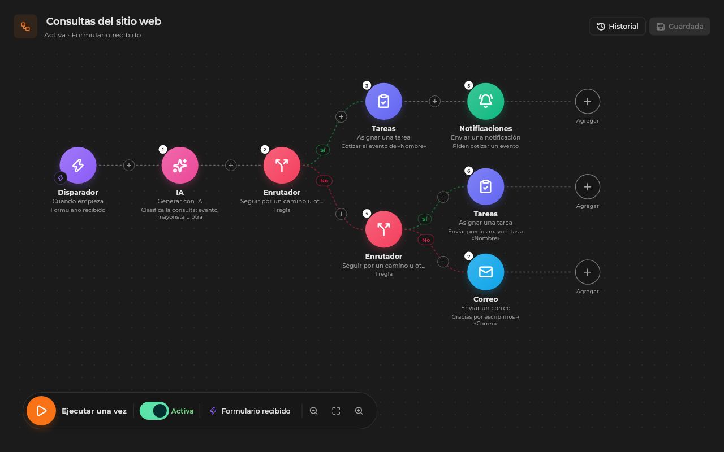Add a step on the No branch before Enrutador 4
Screen dimensions: 724x452
[x=341, y=214]
